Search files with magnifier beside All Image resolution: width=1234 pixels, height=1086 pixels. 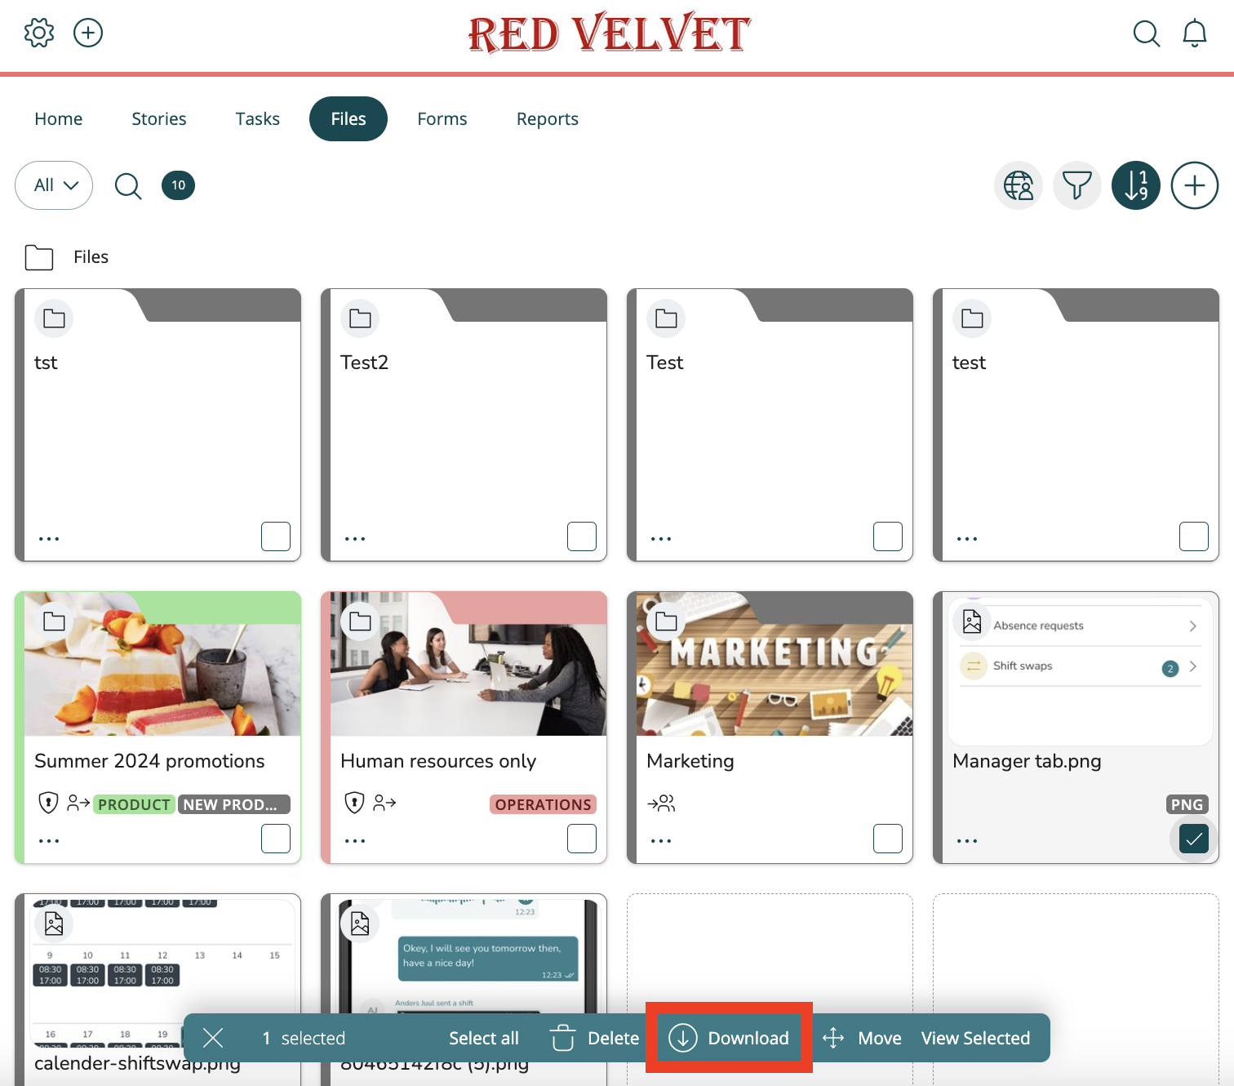(128, 186)
